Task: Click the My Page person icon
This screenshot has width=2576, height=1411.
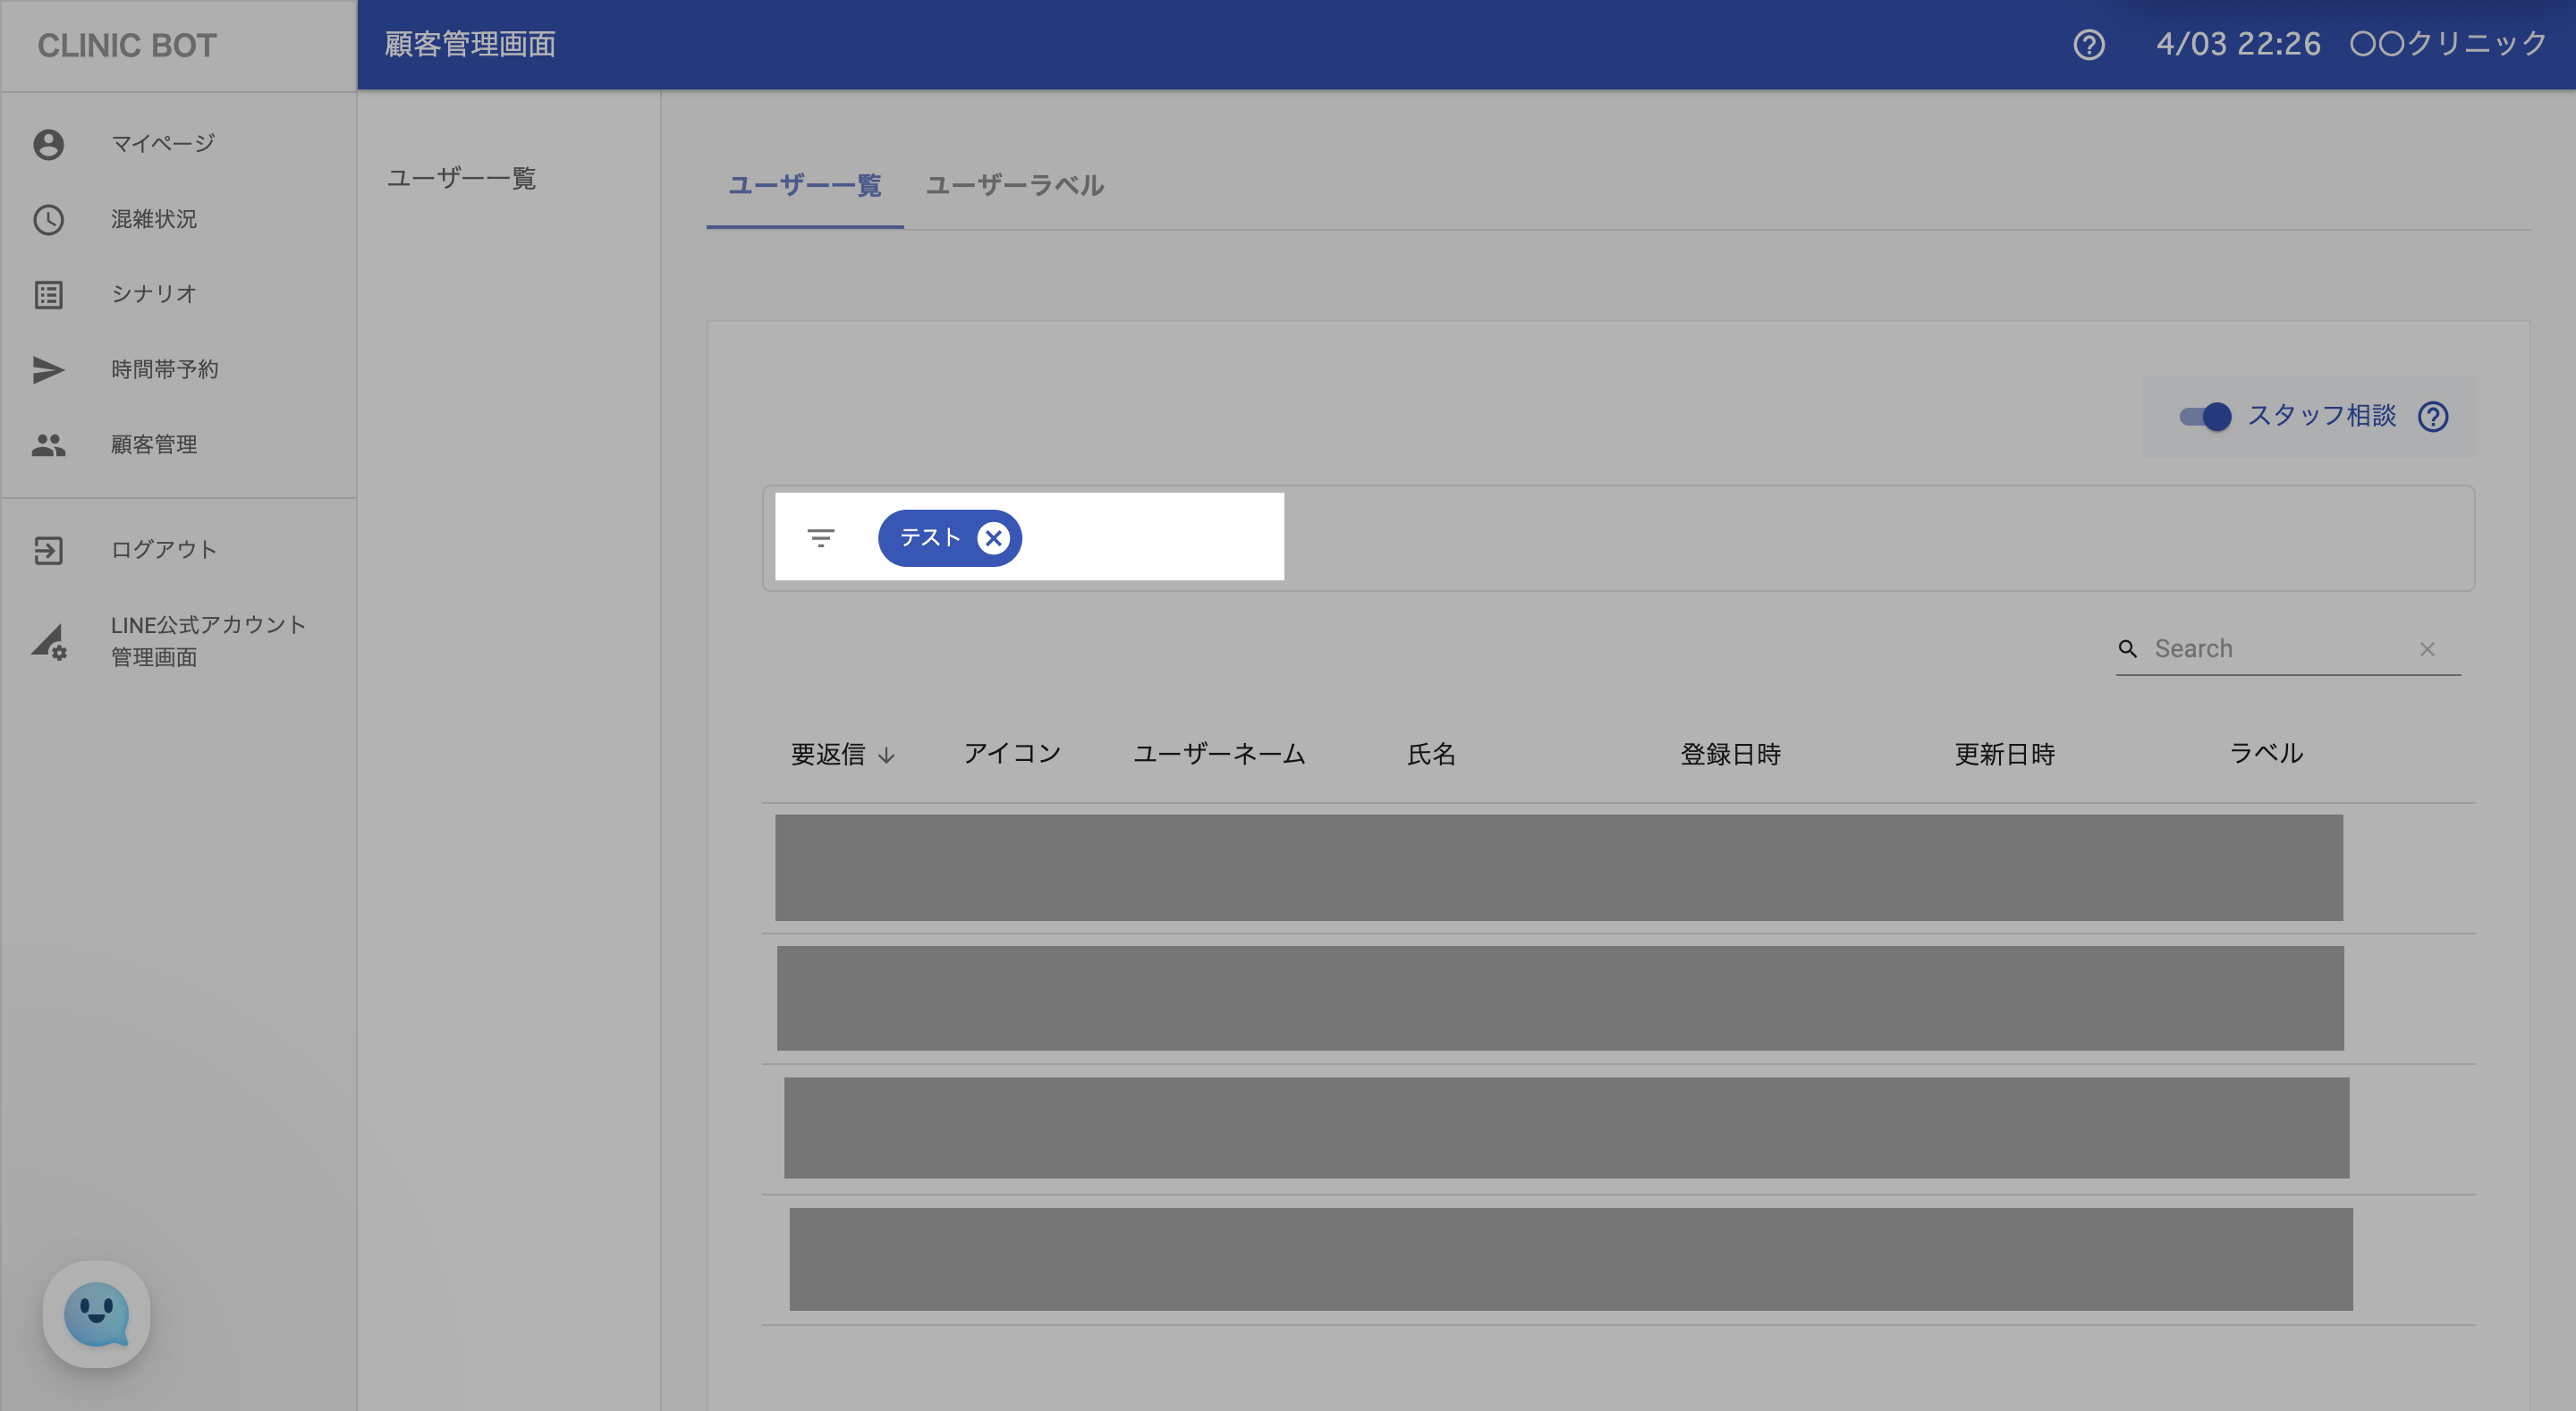Action: pos(48,144)
